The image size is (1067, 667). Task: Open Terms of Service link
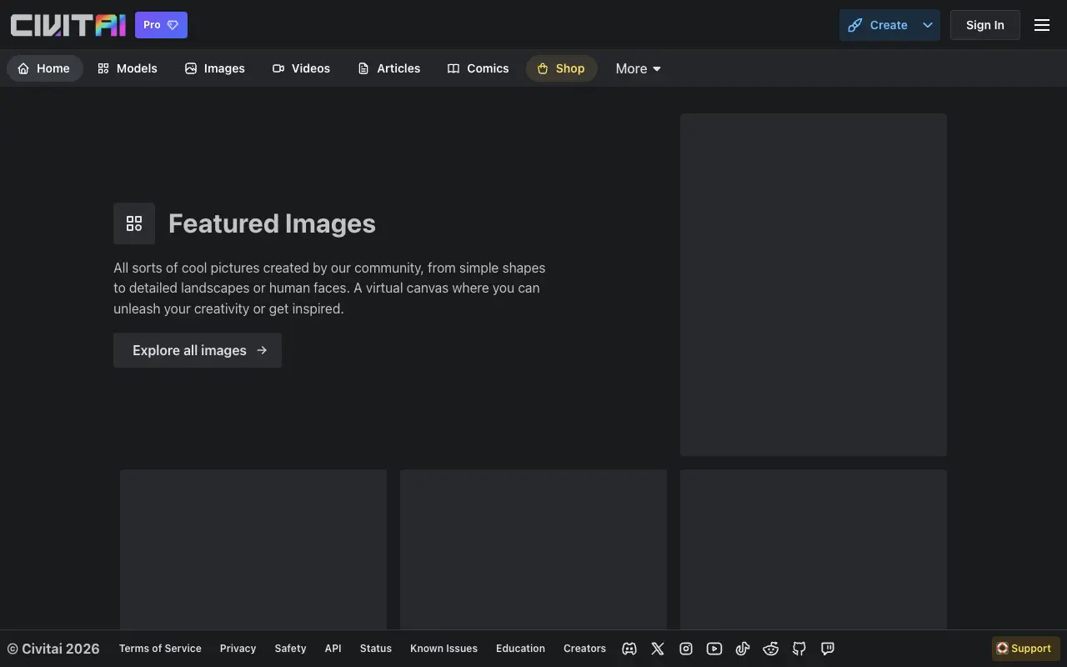pos(160,649)
